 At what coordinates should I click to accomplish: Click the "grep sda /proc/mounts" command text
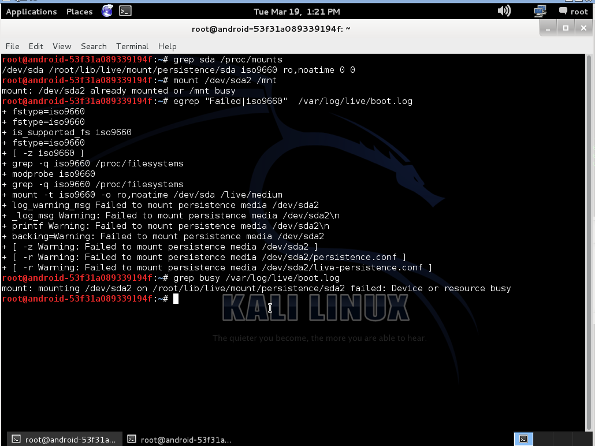tap(228, 60)
